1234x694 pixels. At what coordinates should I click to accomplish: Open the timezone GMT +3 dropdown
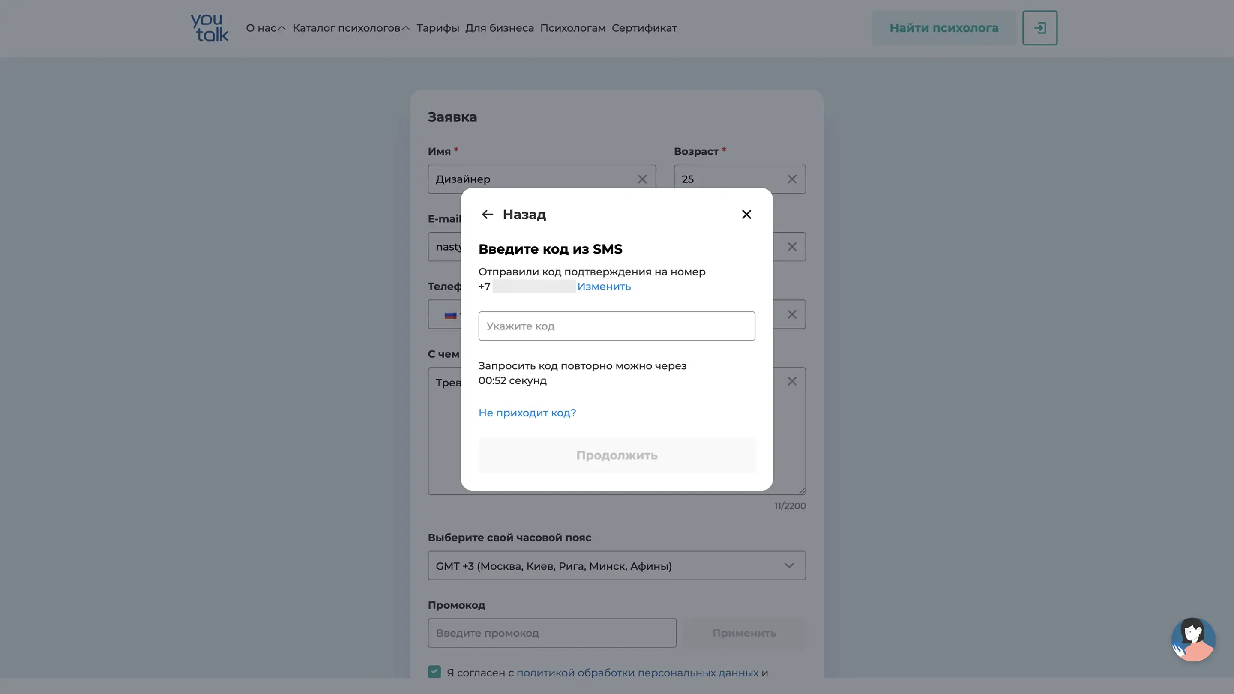[x=616, y=565]
